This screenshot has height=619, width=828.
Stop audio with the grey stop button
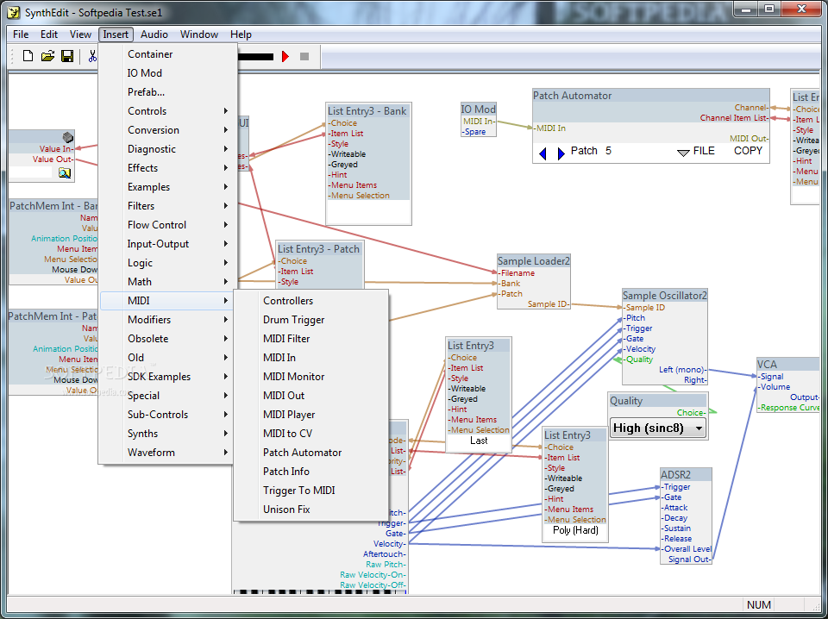[304, 56]
